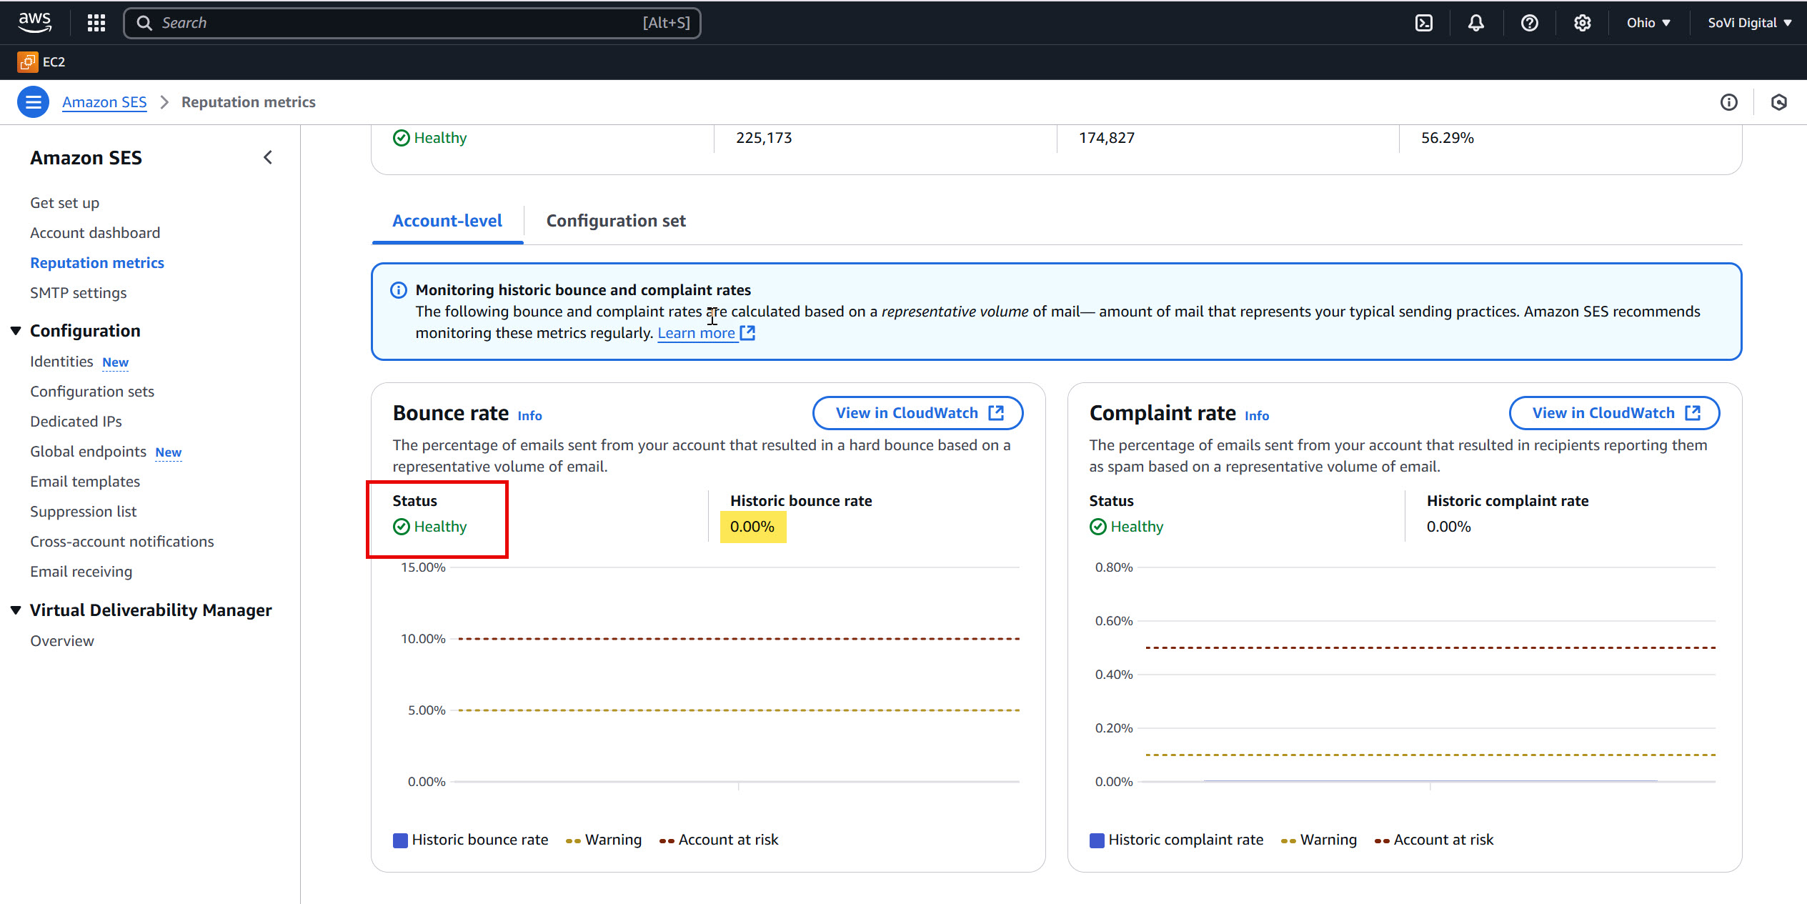Viewport: 1807px width, 904px height.
Task: Toggle the hamburger navigation menu
Action: pyautogui.click(x=33, y=102)
